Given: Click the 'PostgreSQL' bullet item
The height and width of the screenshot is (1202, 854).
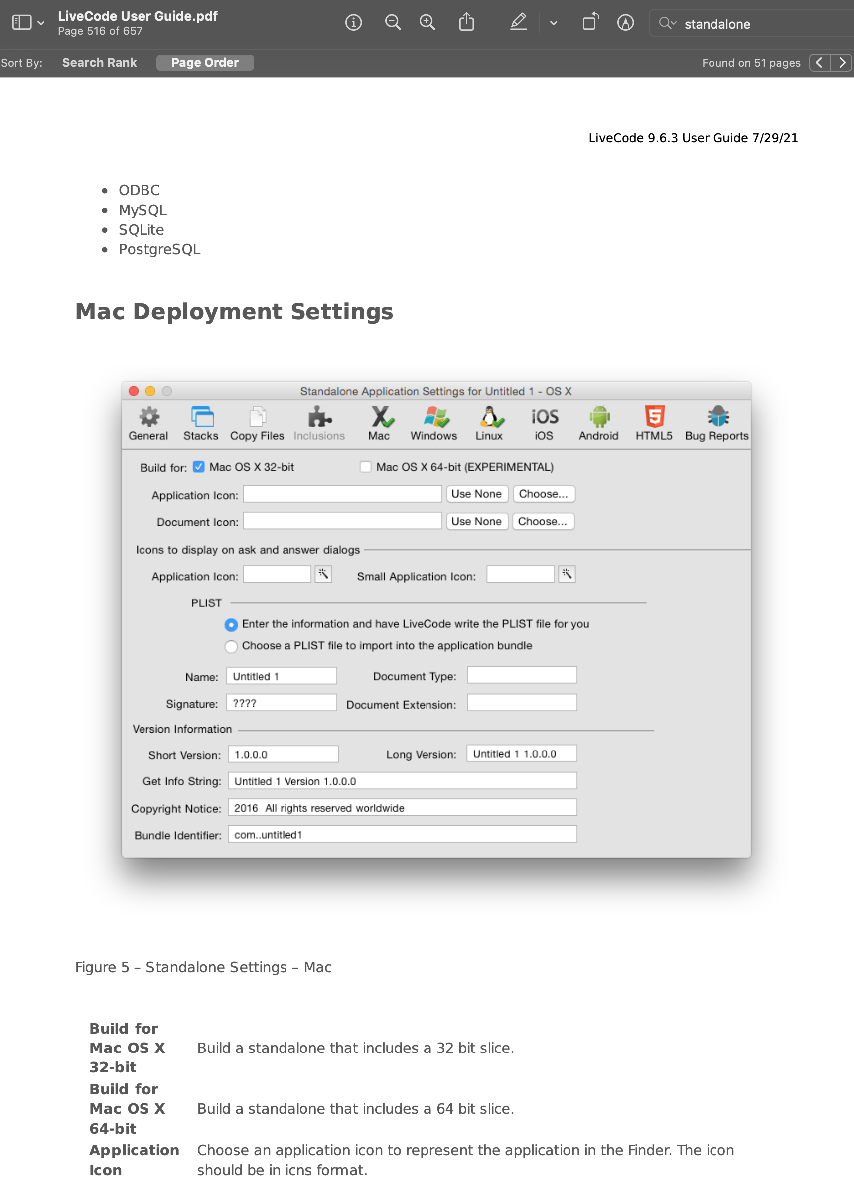Looking at the screenshot, I should [159, 249].
